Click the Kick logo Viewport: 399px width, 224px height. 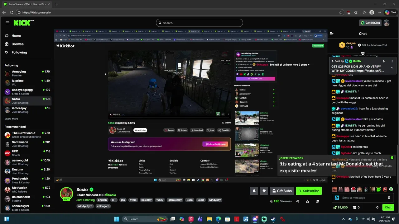pos(23,23)
